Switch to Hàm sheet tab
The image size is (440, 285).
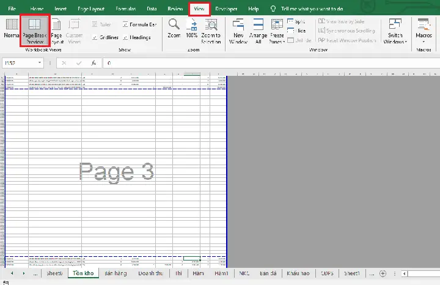tap(198, 273)
